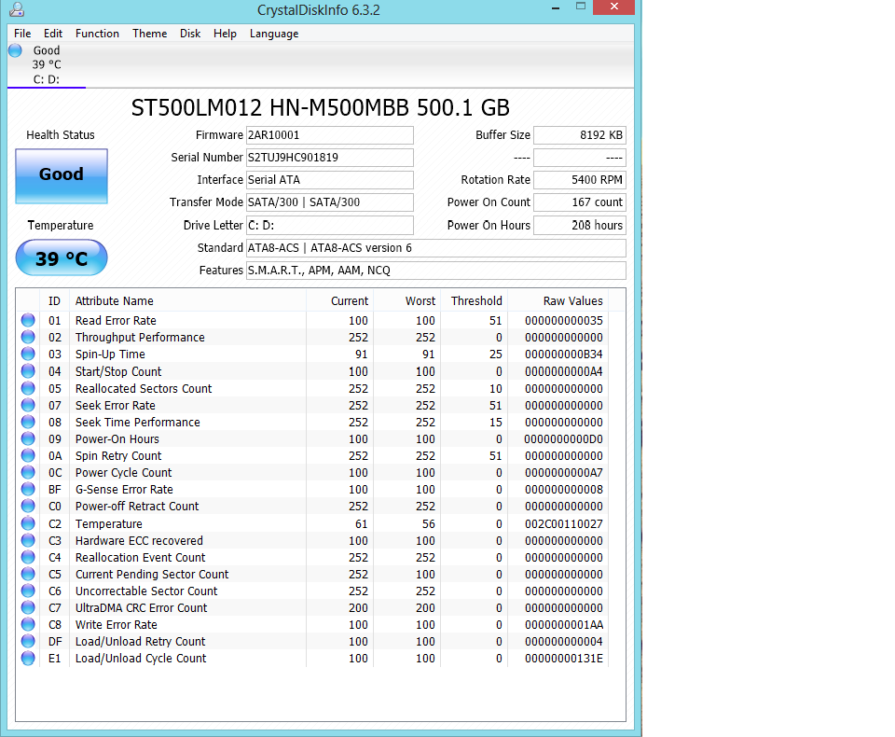Open the Edit menu
The height and width of the screenshot is (737, 895).
click(53, 34)
